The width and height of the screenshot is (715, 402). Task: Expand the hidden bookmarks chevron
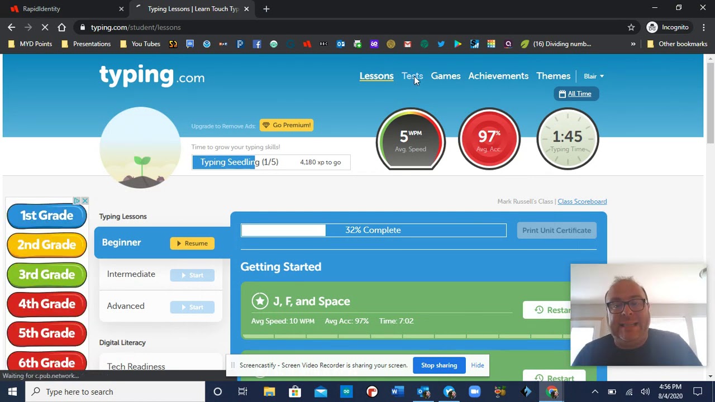(633, 44)
